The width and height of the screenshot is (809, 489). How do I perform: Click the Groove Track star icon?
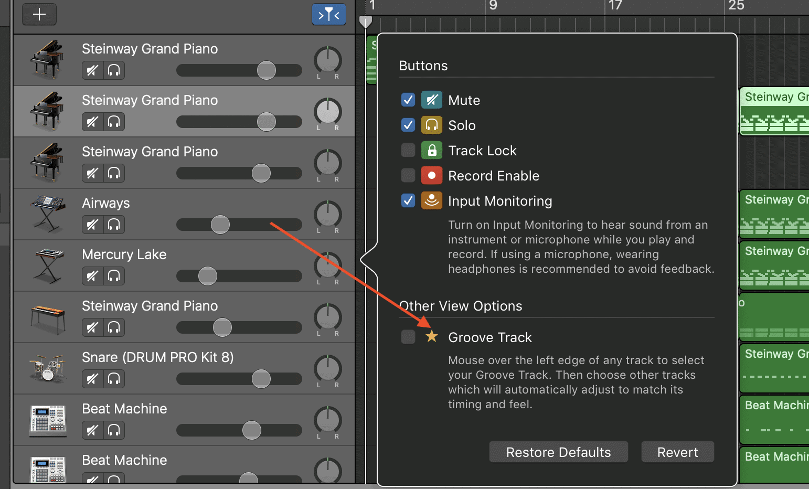click(x=432, y=337)
